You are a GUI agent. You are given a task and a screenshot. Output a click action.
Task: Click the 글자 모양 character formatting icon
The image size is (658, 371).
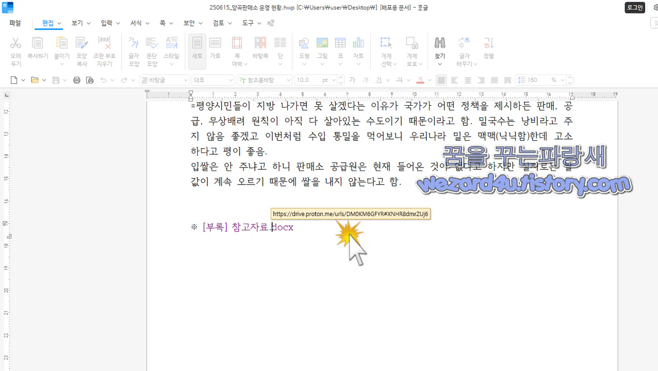(134, 46)
